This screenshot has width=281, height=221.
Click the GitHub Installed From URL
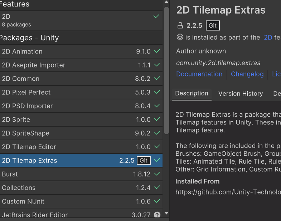click(x=228, y=192)
